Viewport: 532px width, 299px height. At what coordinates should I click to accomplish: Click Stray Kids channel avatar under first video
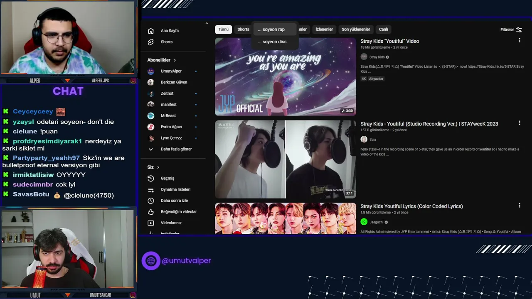364,57
